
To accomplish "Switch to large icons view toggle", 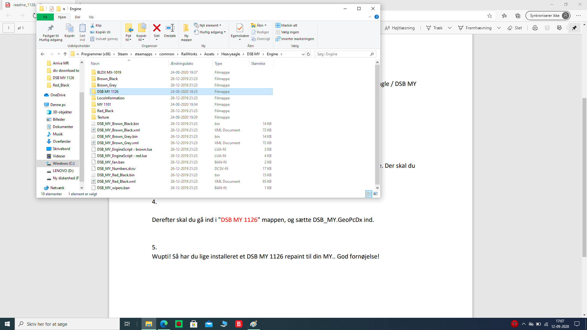I will tap(375, 194).
